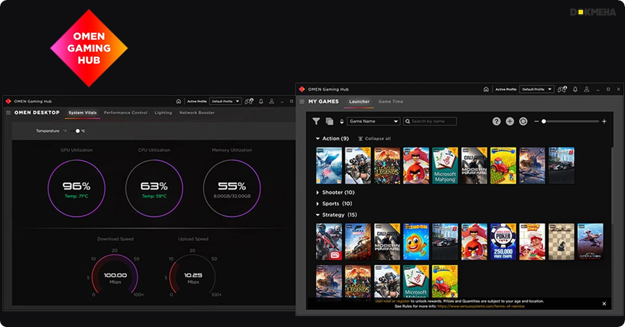Open hamburger menu beside OMEN DESKTOP
The width and height of the screenshot is (625, 327).
8,112
